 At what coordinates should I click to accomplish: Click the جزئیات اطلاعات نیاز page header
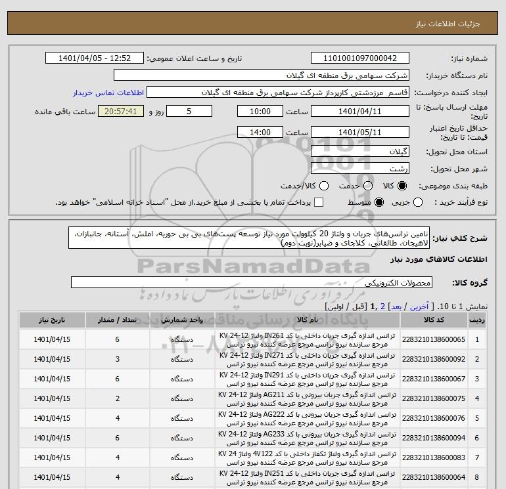point(448,24)
